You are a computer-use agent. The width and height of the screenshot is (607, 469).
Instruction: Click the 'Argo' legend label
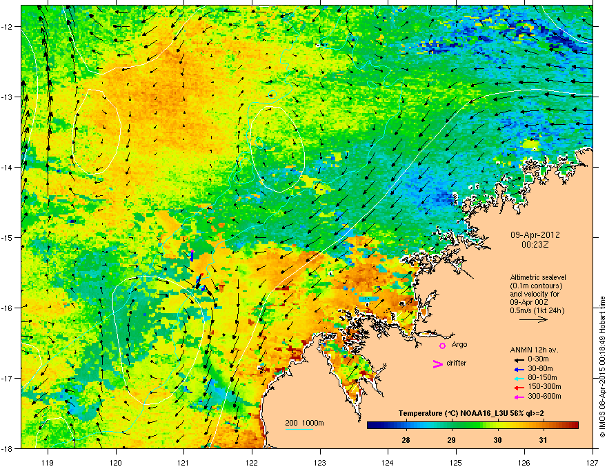(459, 344)
